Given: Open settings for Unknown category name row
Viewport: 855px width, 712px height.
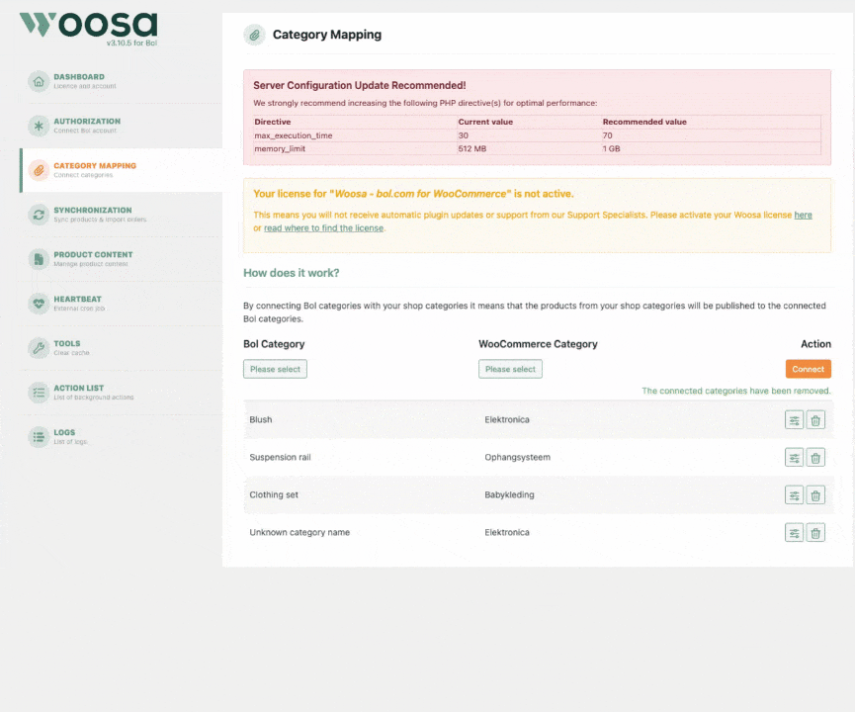Looking at the screenshot, I should (794, 533).
